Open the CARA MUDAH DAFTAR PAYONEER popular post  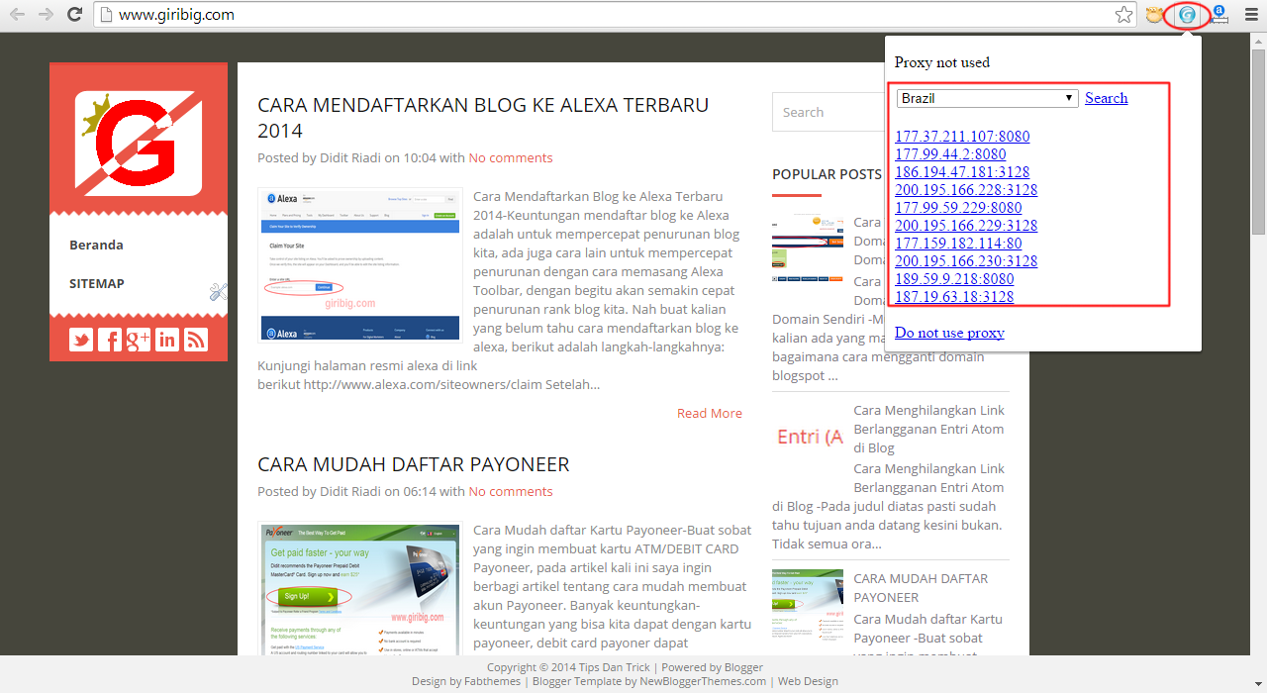pyautogui.click(x=921, y=587)
